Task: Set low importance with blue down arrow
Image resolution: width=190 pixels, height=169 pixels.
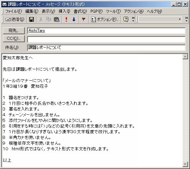Action: click(74, 19)
